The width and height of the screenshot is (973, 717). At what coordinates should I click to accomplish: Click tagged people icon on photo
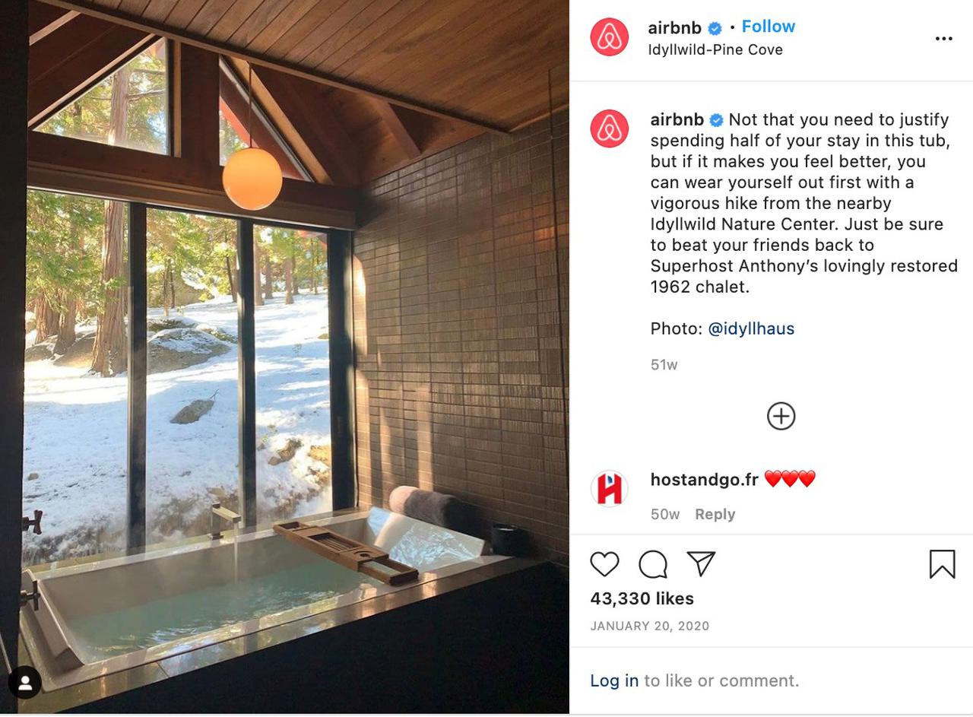click(x=25, y=682)
